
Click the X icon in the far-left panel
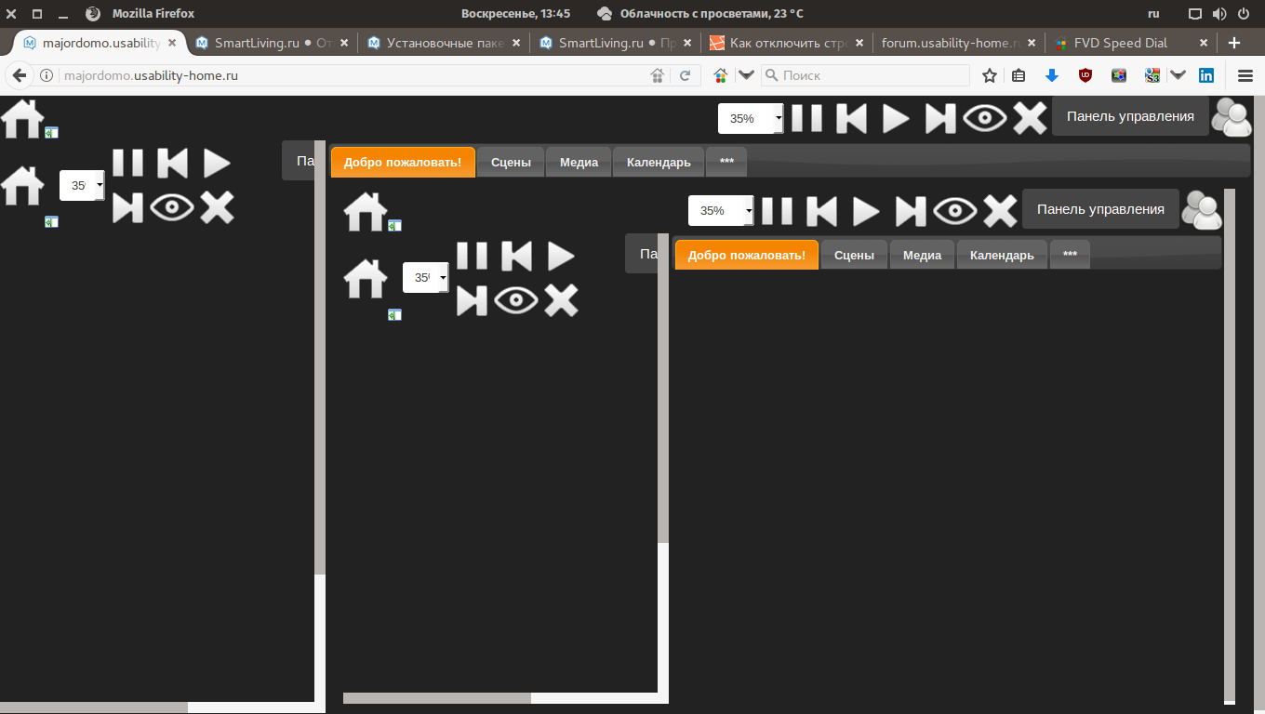(x=217, y=207)
